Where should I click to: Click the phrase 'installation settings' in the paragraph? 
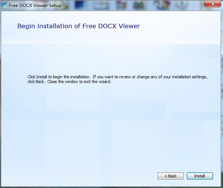[190, 77]
